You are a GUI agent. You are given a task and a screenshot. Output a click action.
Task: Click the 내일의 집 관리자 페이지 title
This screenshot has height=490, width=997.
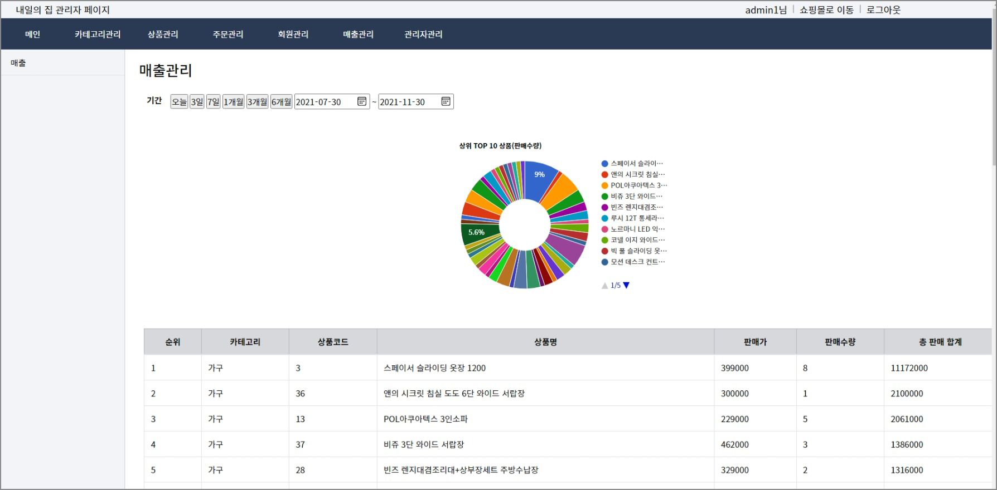click(63, 10)
